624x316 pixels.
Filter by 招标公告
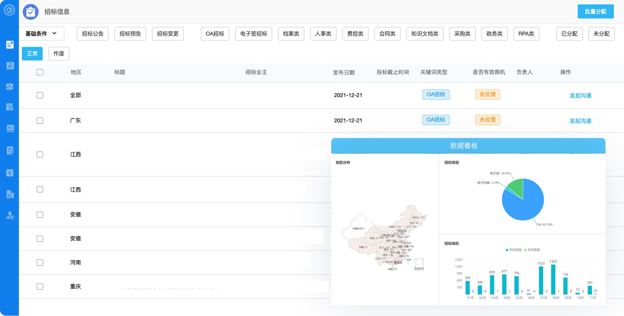click(93, 34)
